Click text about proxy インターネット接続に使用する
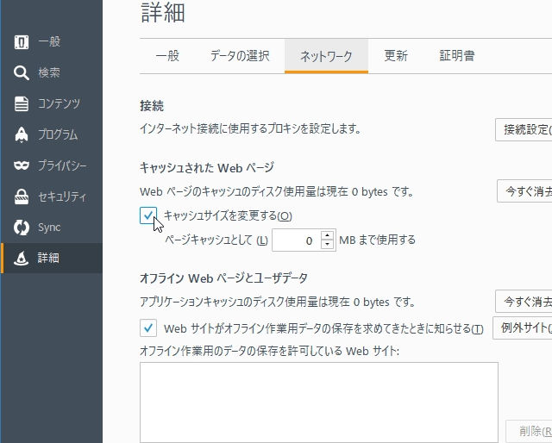The image size is (552, 443). (250, 128)
